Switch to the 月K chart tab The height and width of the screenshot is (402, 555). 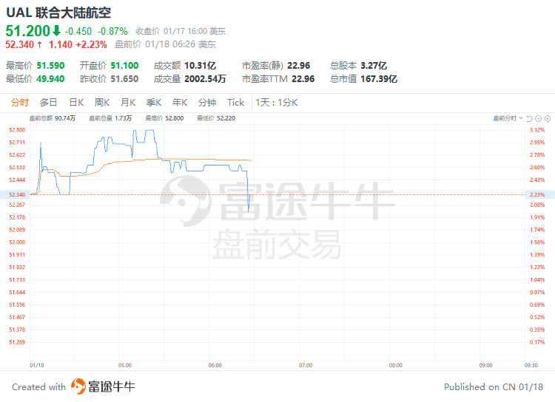(128, 103)
